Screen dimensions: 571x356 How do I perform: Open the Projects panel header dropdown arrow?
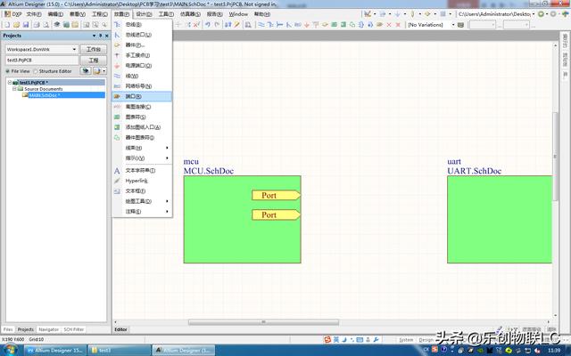coord(94,36)
